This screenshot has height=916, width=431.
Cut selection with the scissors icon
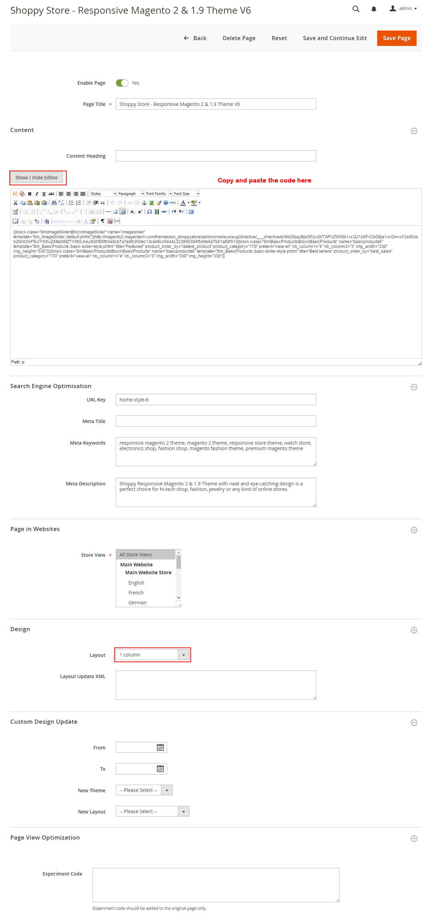[x=15, y=203]
